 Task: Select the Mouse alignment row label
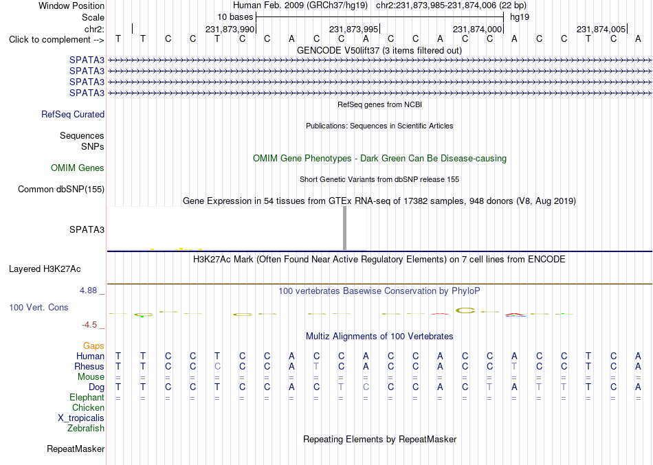(x=91, y=377)
